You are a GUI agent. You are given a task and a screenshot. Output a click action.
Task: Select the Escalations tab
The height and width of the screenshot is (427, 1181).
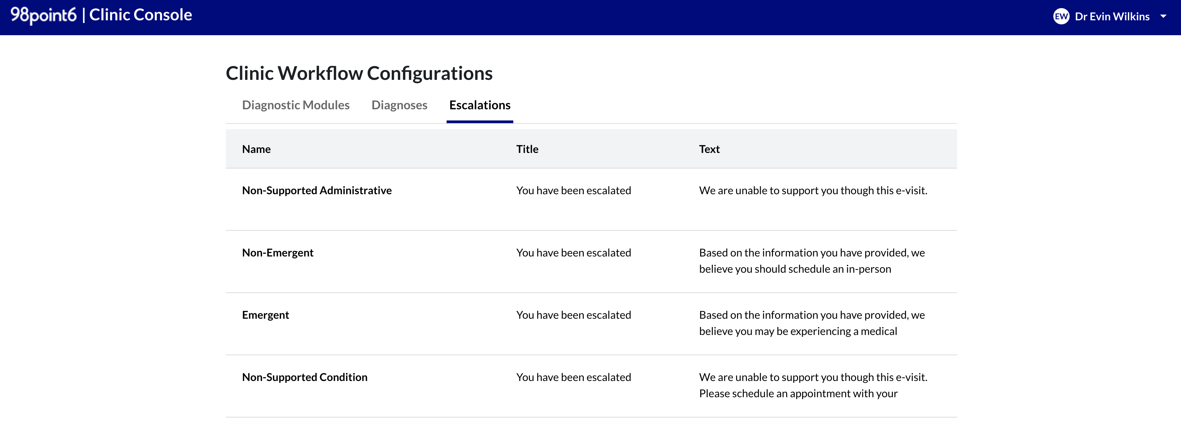(479, 105)
